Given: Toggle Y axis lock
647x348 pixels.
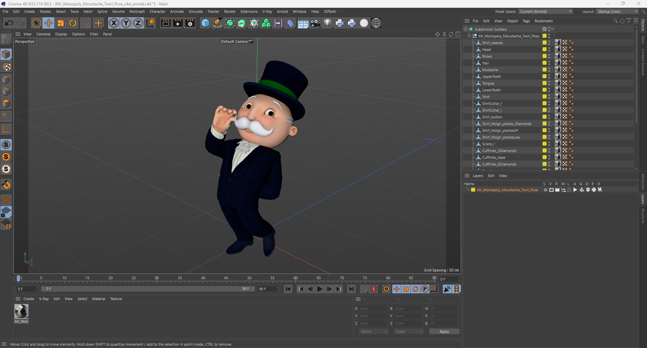Looking at the screenshot, I should click(x=126, y=23).
